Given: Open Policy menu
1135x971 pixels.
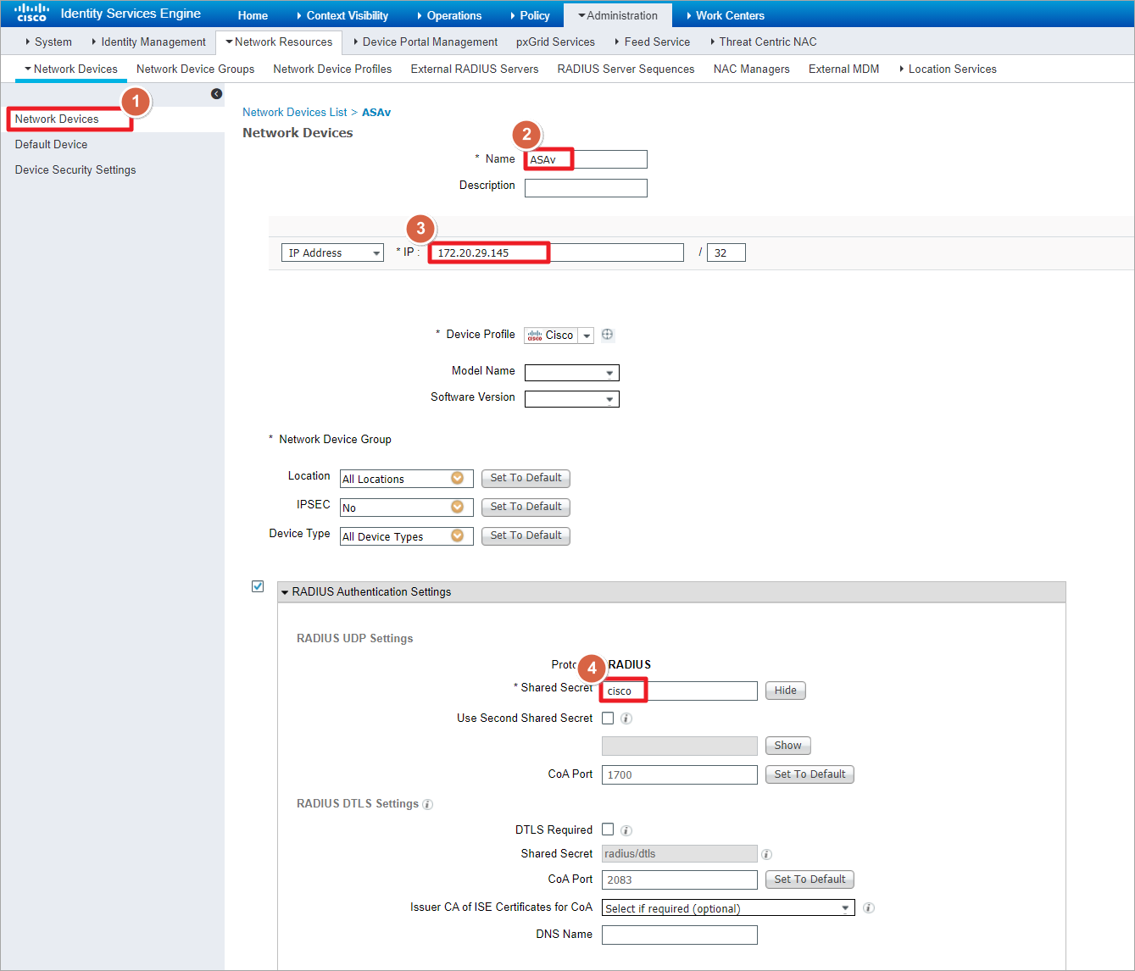Looking at the screenshot, I should [x=530, y=15].
